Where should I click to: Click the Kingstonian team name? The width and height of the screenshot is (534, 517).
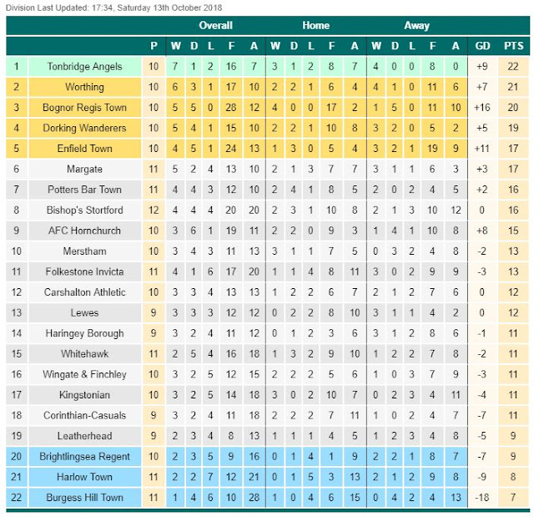(84, 395)
